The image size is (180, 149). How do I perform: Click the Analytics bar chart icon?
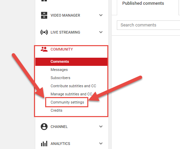pos(44,144)
